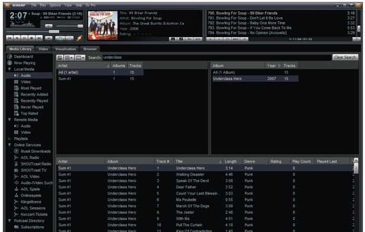Image resolution: width=365 pixels, height=232 pixels.
Task: Collapse the Remote Media tree node
Action: pyautogui.click(x=9, y=120)
